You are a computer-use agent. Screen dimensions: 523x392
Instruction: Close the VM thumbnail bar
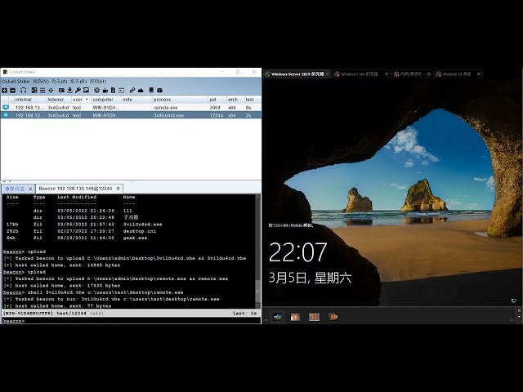(519, 310)
